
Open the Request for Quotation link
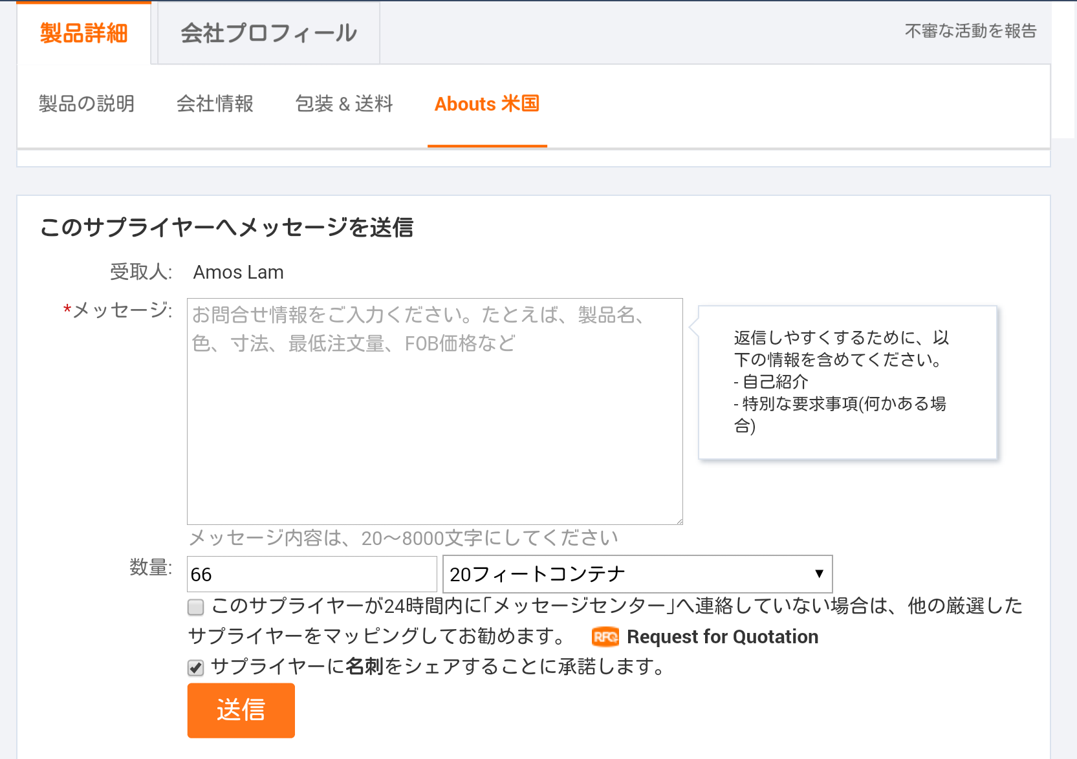[x=723, y=637]
